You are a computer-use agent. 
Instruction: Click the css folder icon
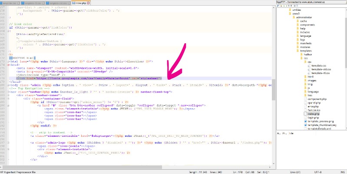tap(305, 62)
